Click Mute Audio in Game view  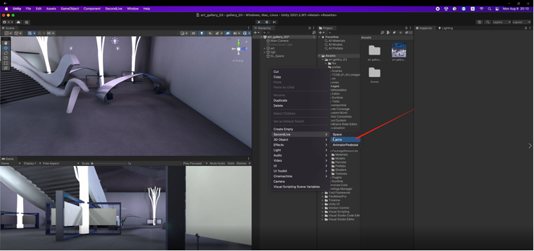(x=218, y=163)
